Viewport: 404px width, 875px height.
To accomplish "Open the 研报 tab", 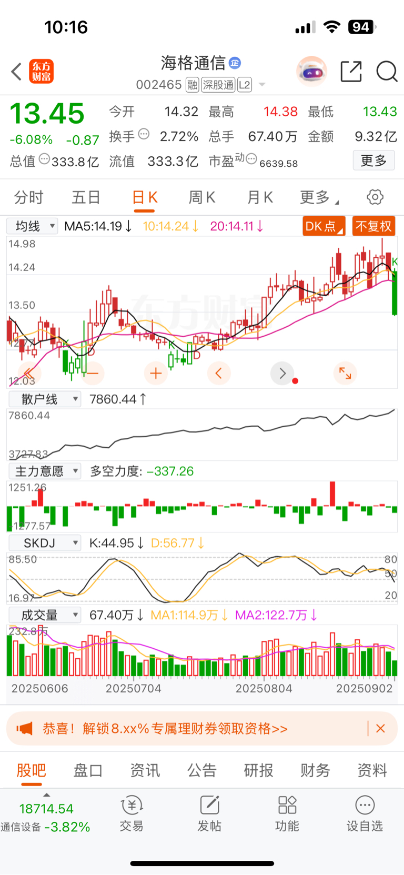I will click(x=259, y=770).
